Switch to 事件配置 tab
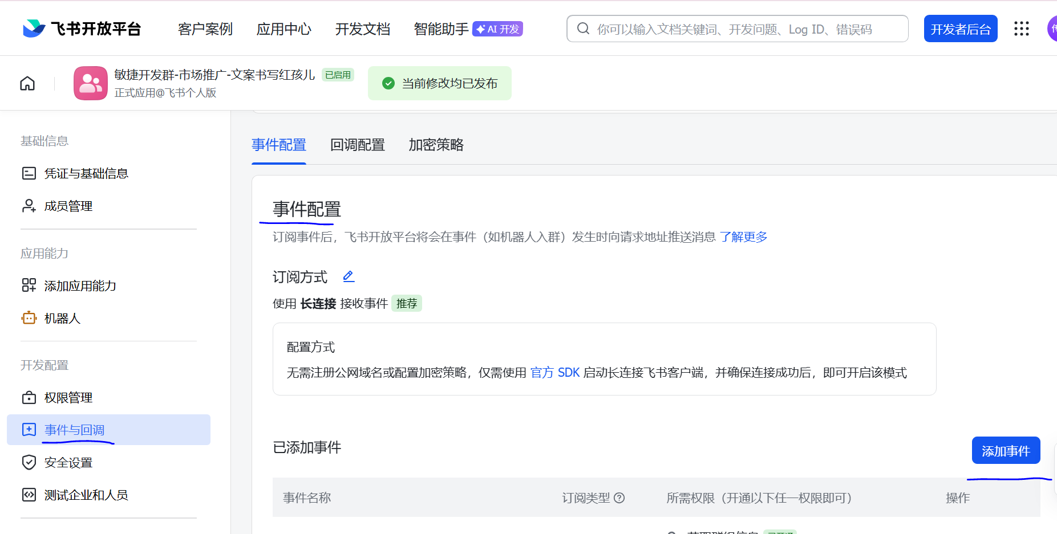The height and width of the screenshot is (534, 1057). (279, 145)
